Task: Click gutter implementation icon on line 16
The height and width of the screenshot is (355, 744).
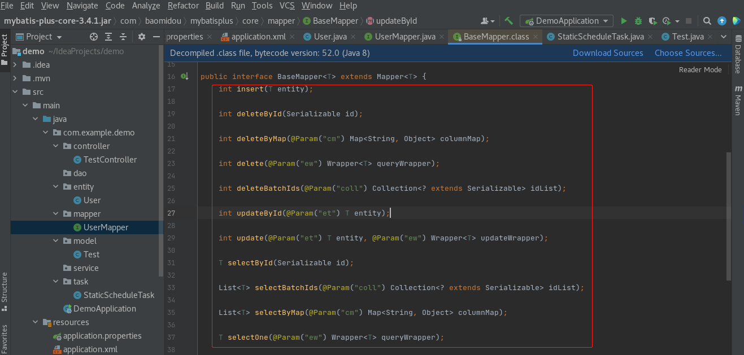Action: (184, 76)
